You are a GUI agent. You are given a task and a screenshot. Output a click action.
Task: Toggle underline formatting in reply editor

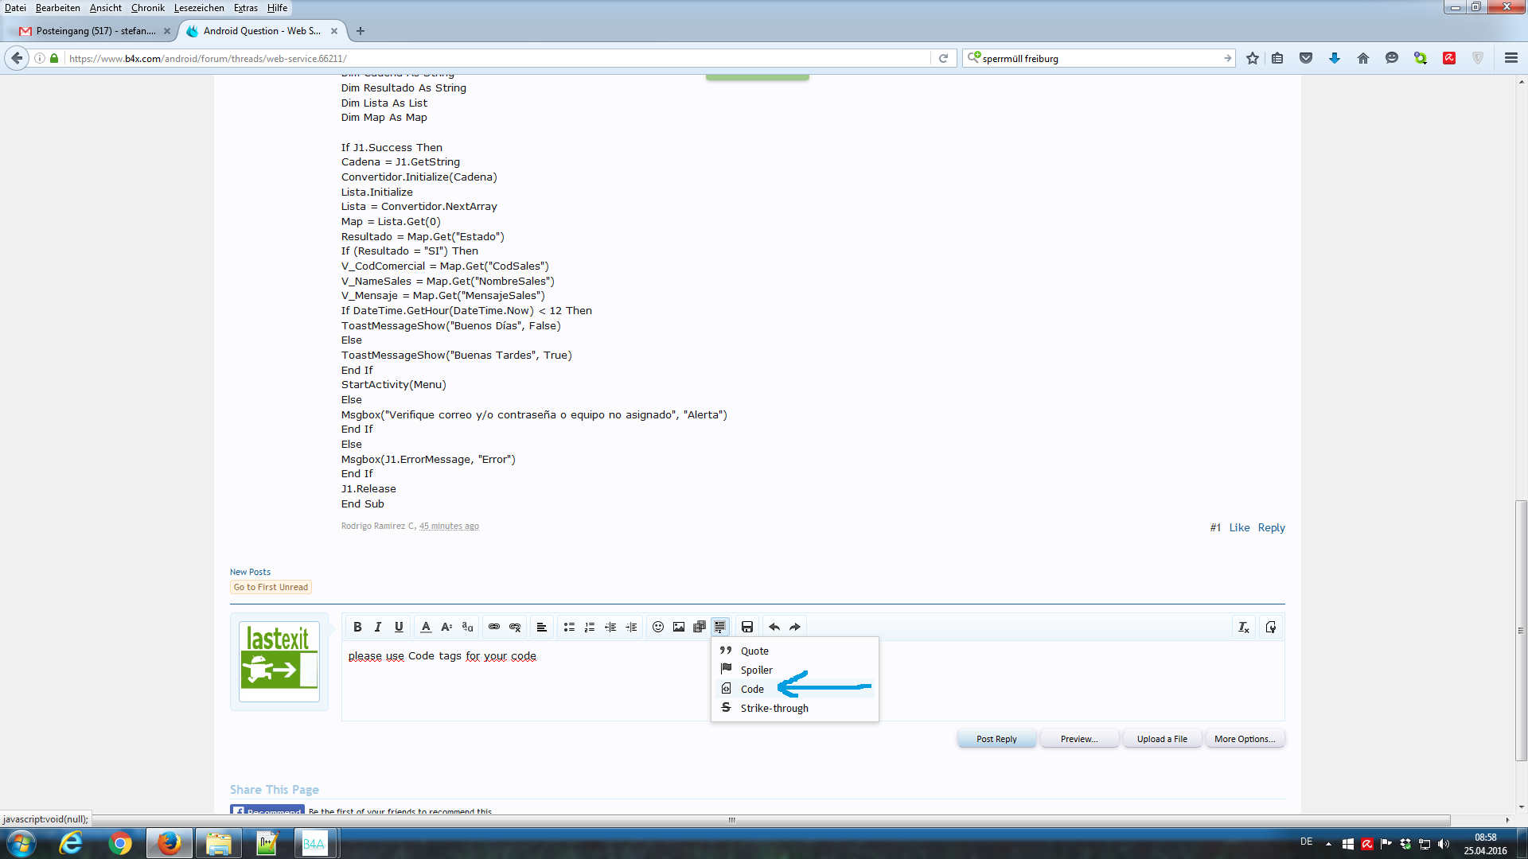[x=399, y=628]
